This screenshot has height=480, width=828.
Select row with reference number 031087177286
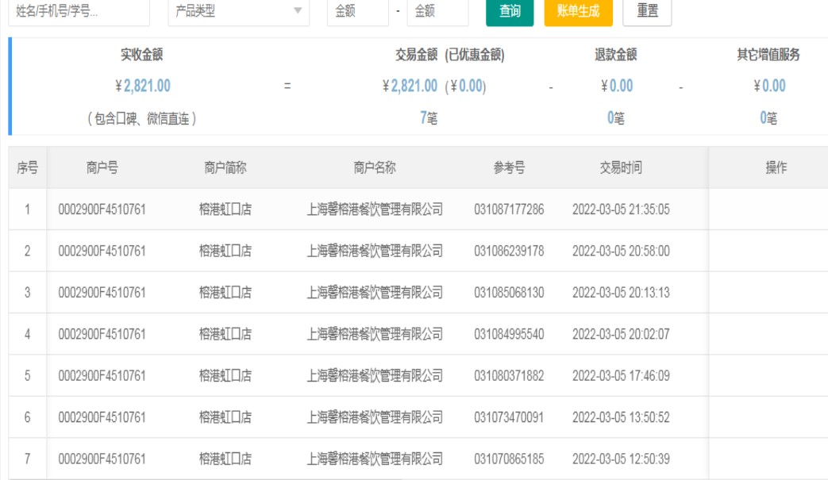tap(509, 209)
